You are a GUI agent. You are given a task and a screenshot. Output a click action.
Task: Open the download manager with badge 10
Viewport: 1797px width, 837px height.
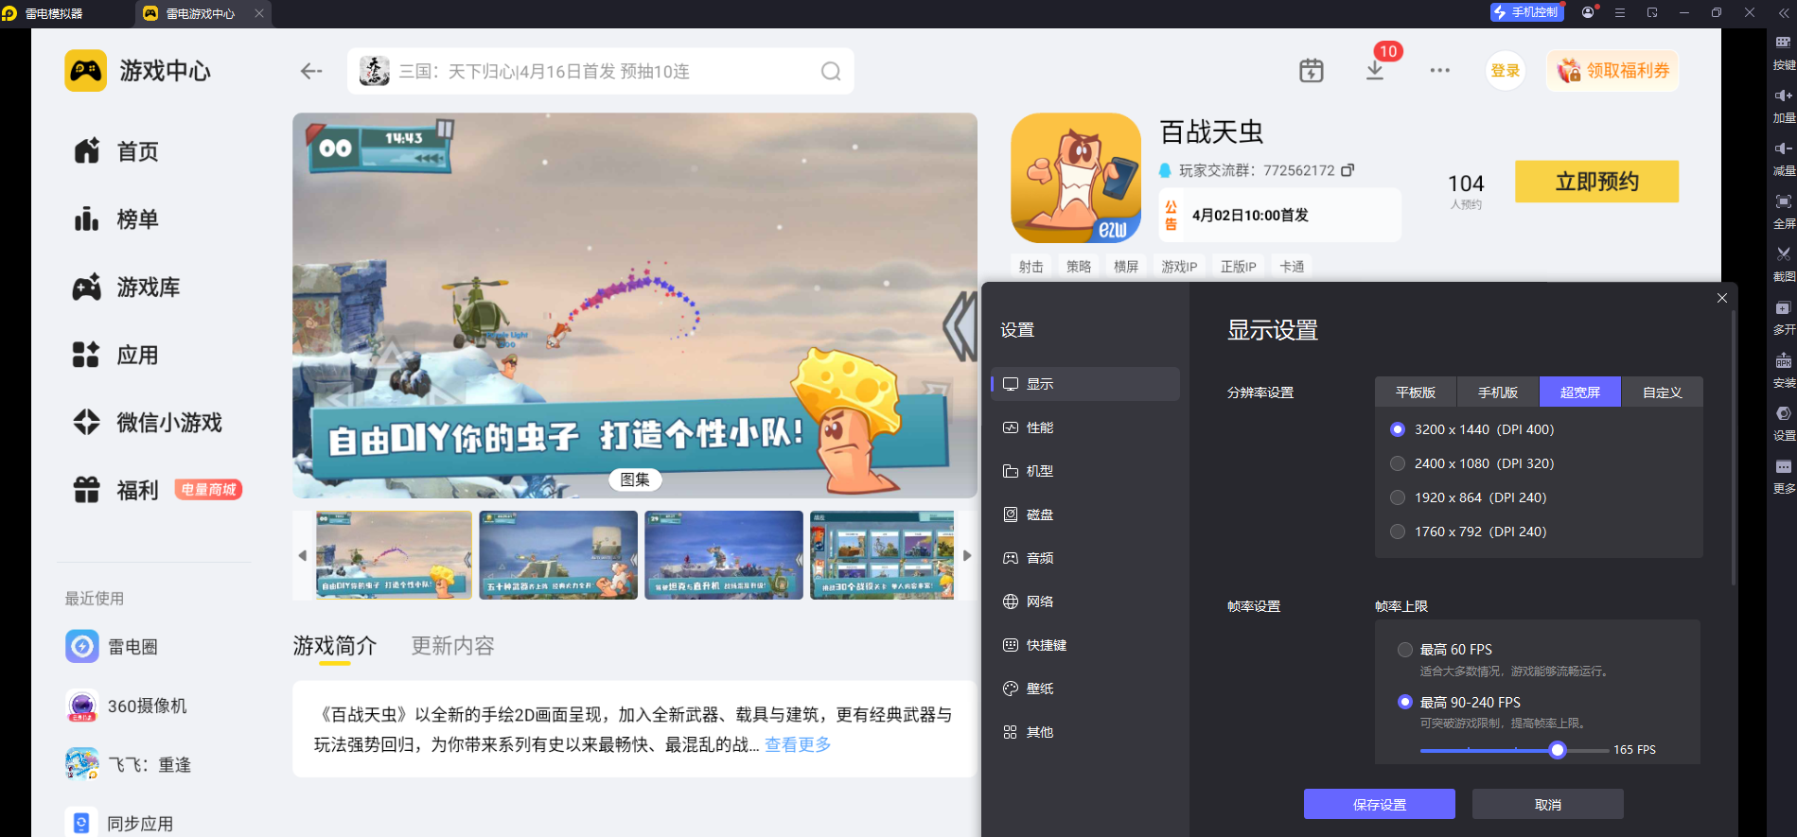(x=1376, y=71)
